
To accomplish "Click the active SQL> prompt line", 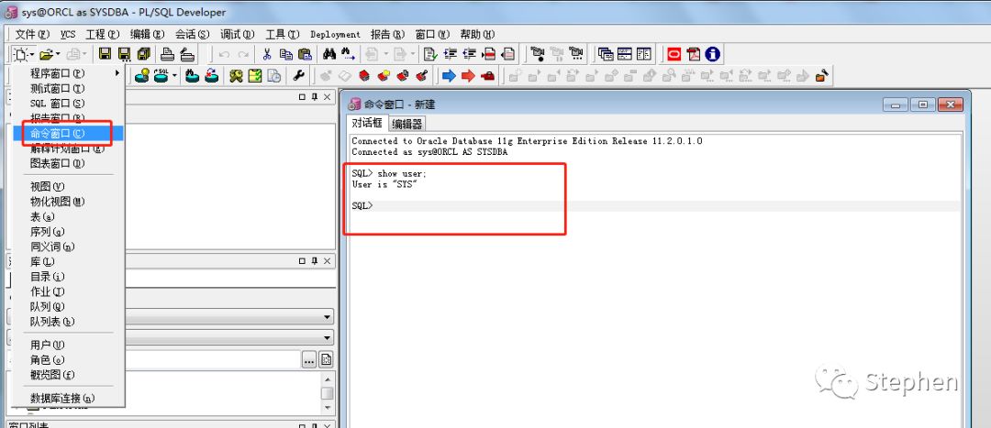I will pos(655,206).
